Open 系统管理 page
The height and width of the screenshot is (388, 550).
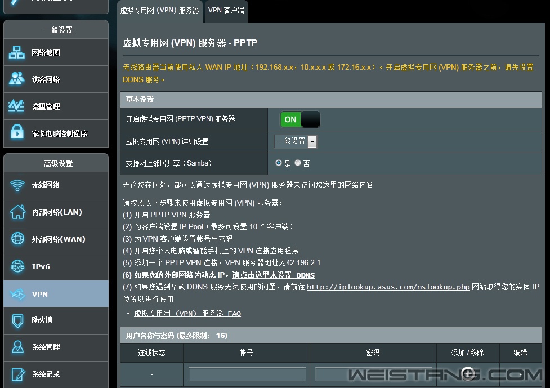click(x=46, y=347)
